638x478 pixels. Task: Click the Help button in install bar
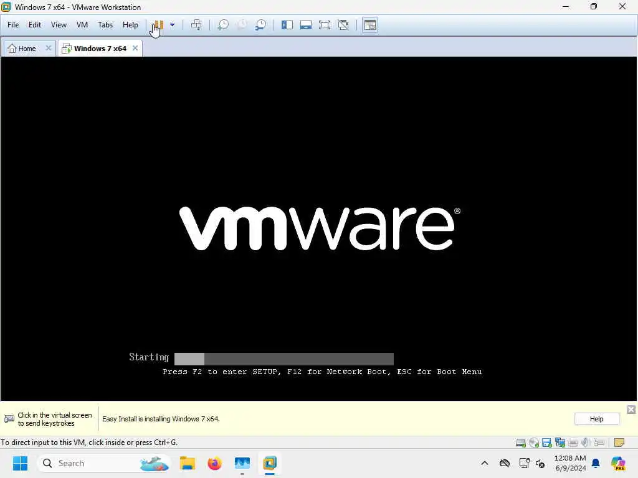[x=596, y=419]
